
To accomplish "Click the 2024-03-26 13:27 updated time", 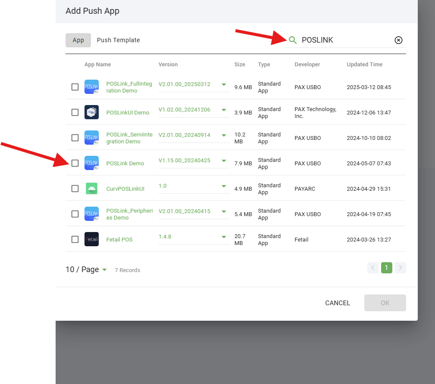I will [x=369, y=240].
